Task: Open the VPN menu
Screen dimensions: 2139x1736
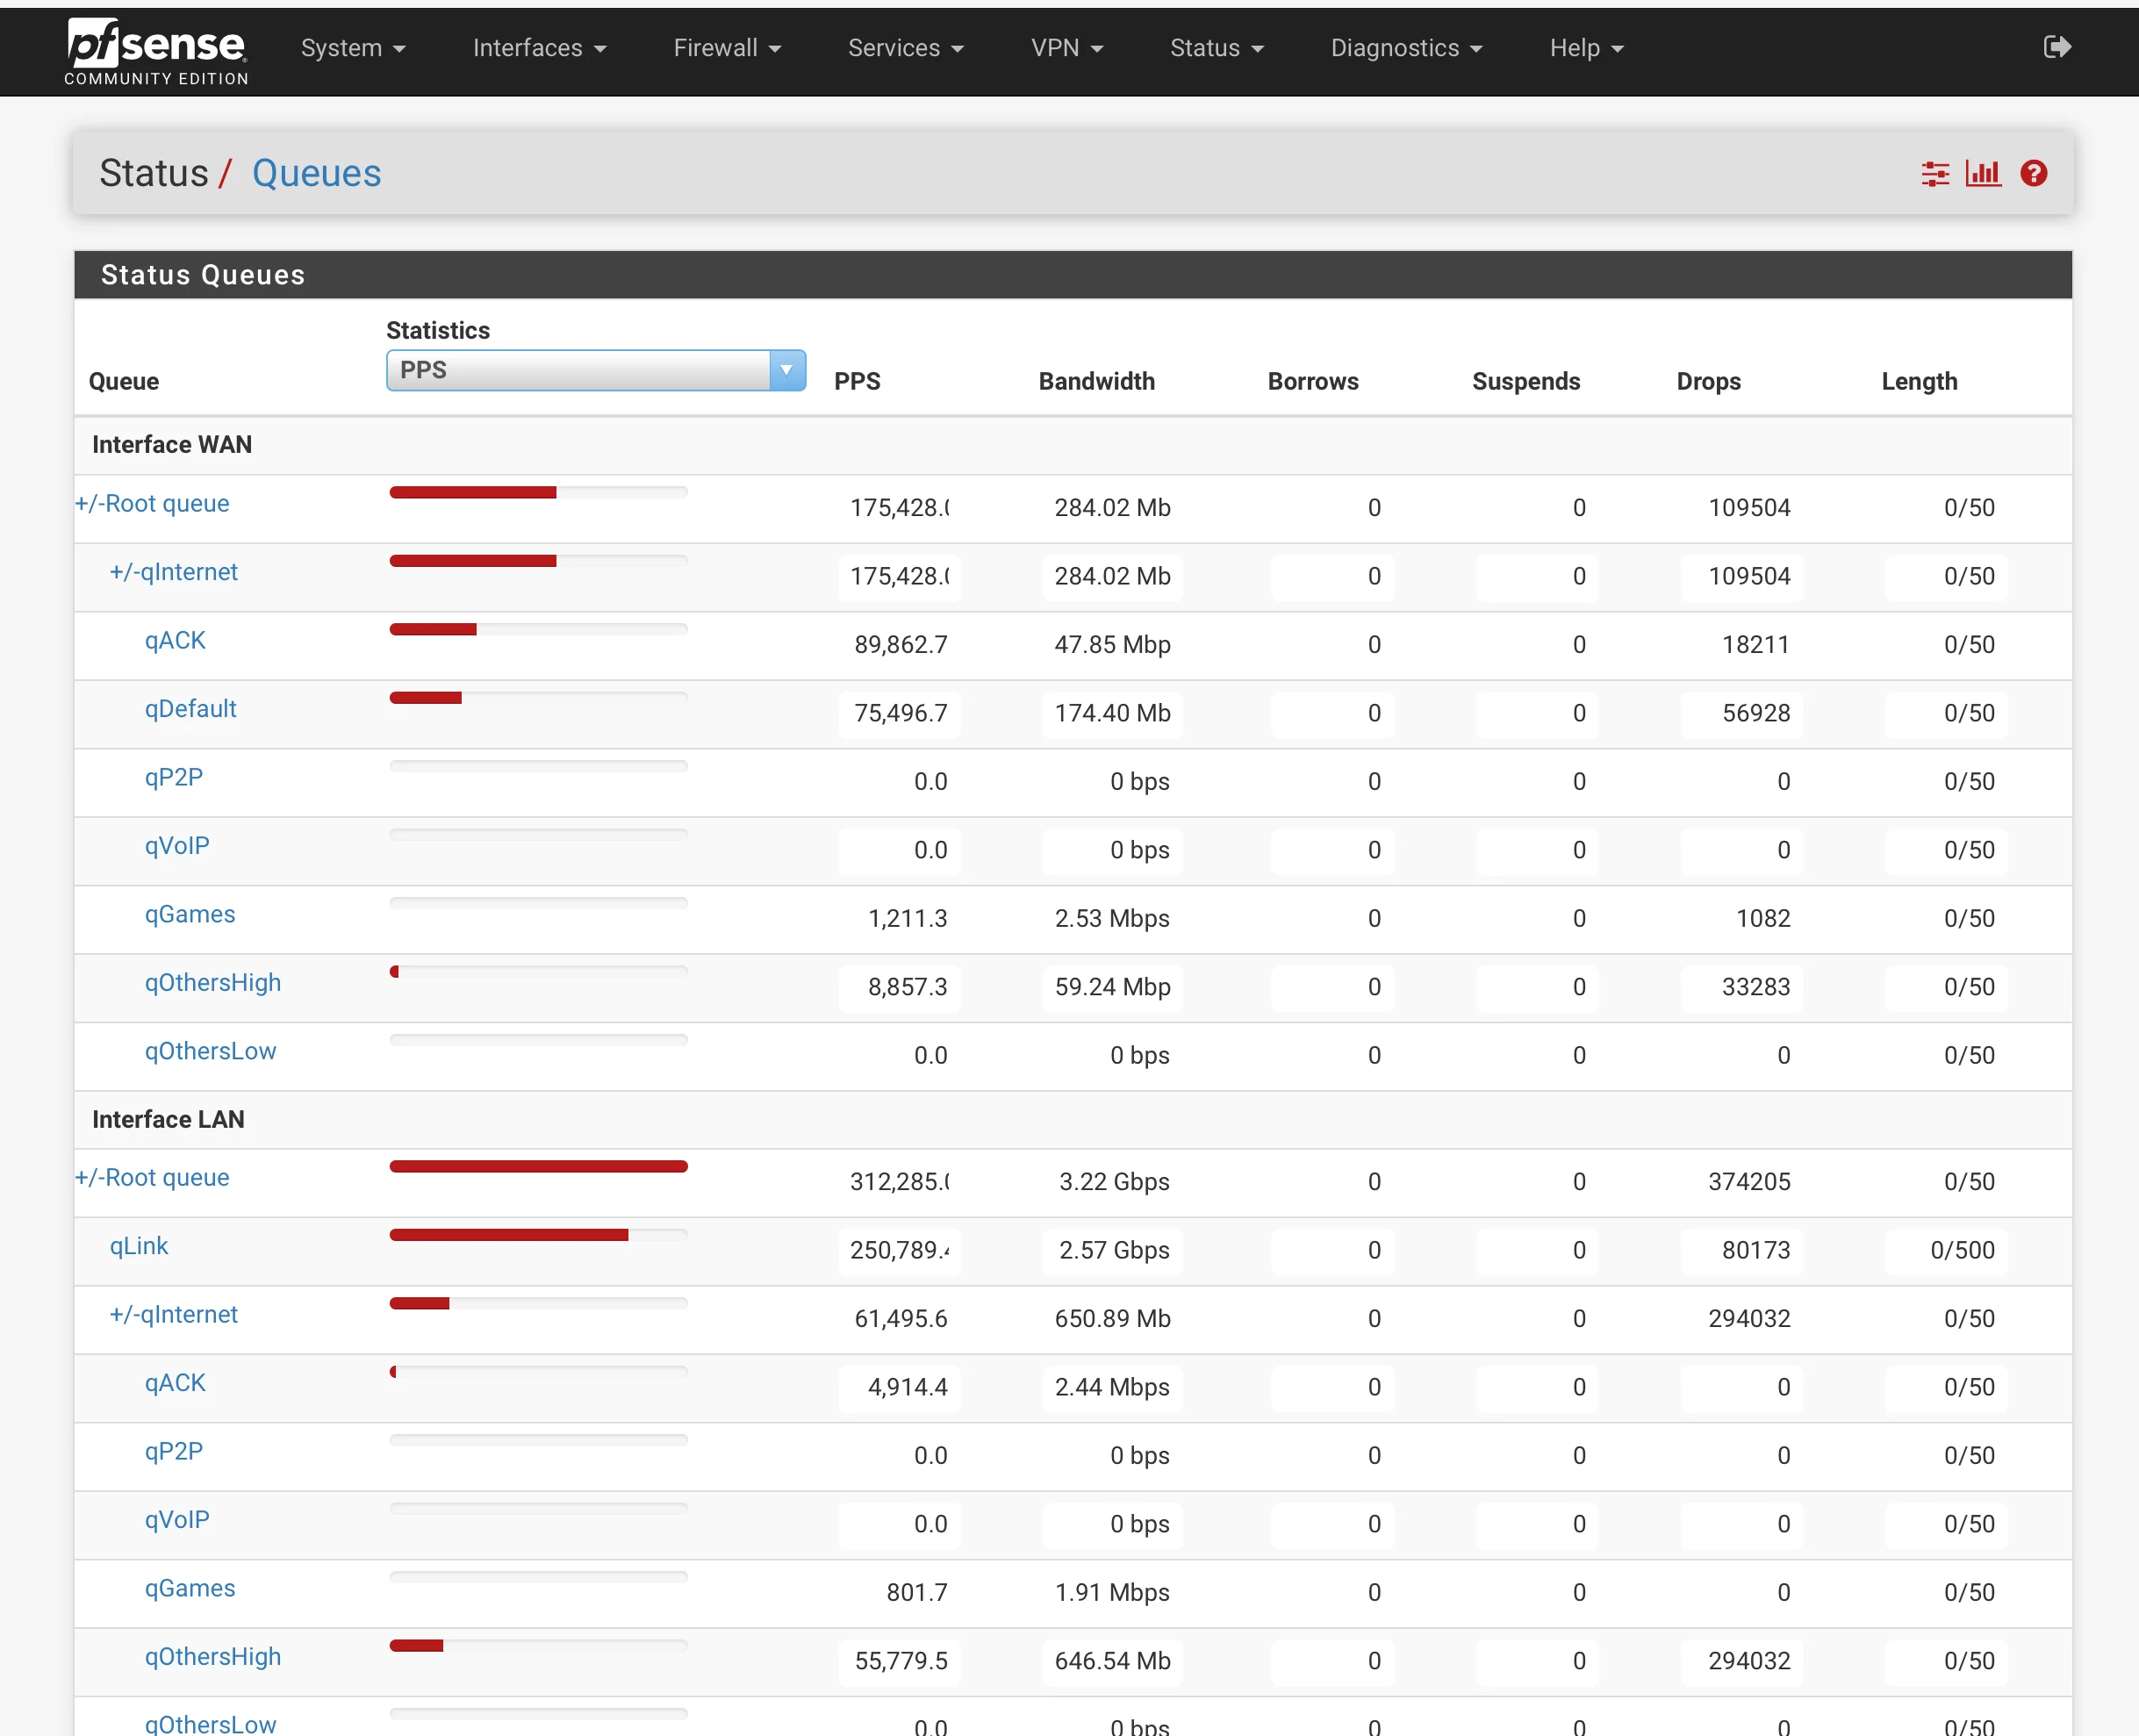Action: coord(1067,48)
